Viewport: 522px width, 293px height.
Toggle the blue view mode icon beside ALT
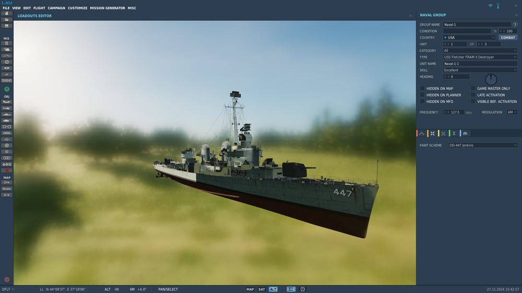pyautogui.click(x=291, y=289)
